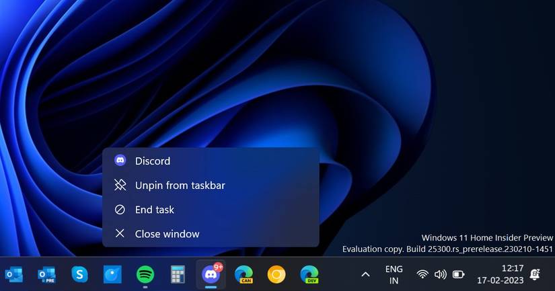Select End task for Discord

pos(211,210)
